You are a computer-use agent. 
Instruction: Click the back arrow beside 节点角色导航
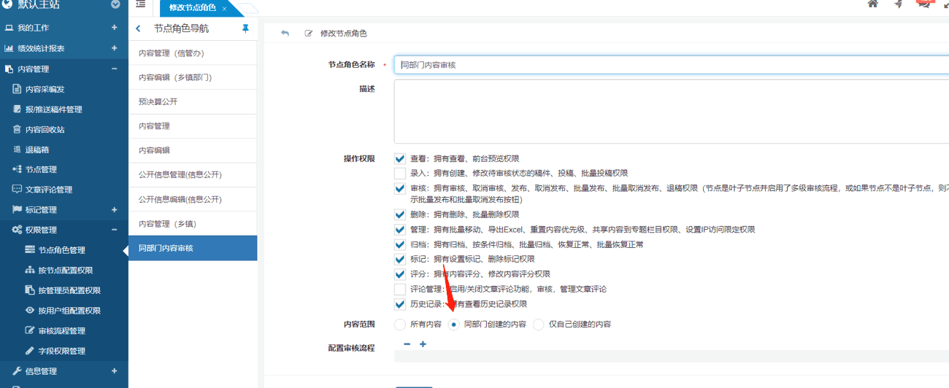pos(139,28)
